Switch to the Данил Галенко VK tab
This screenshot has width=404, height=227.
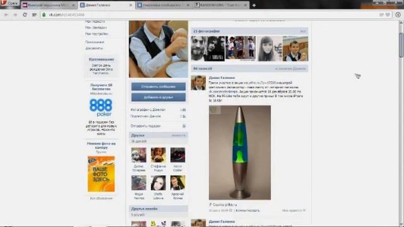(x=107, y=5)
